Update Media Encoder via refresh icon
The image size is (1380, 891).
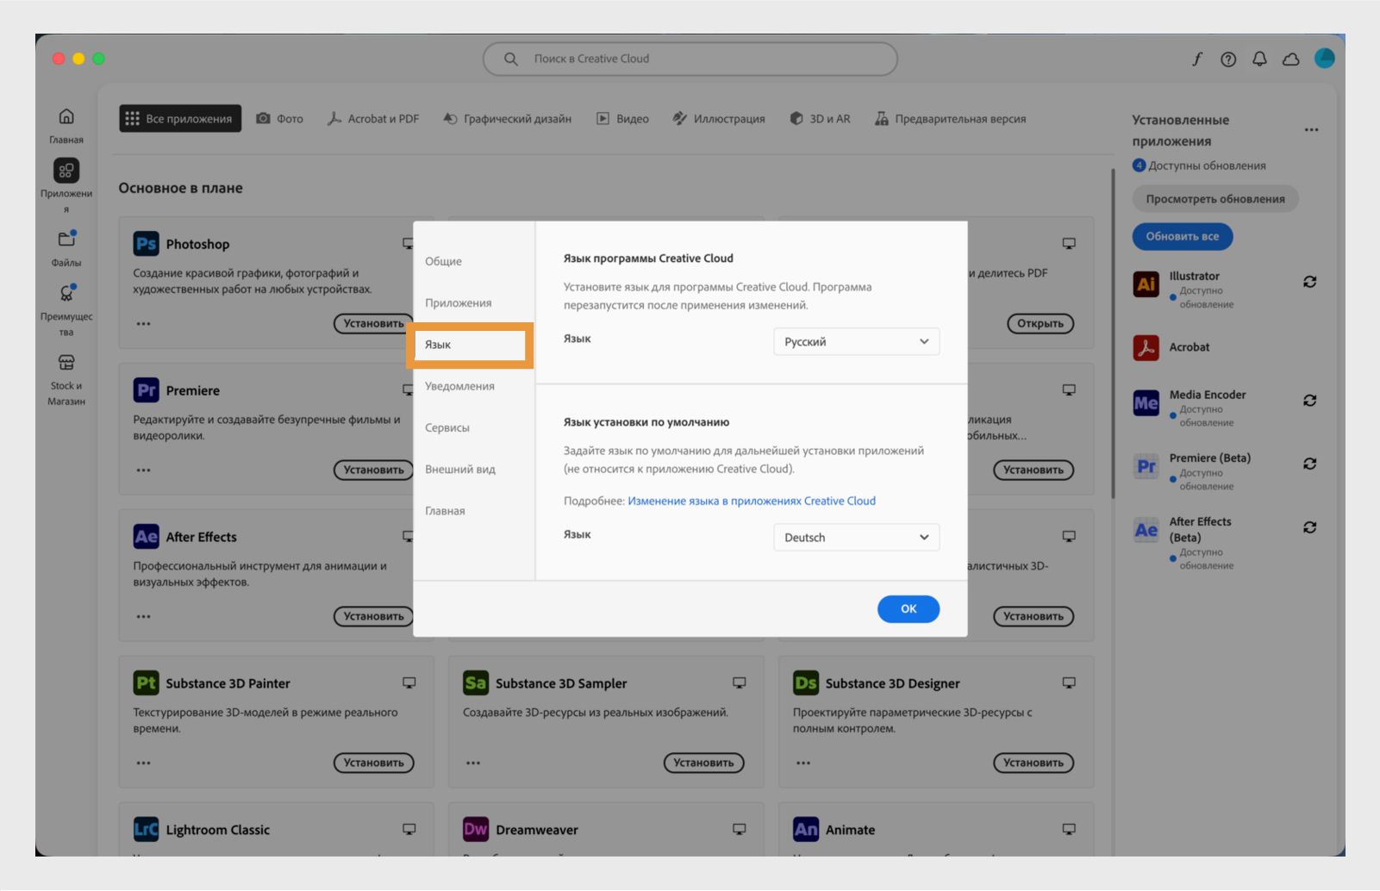tap(1309, 400)
